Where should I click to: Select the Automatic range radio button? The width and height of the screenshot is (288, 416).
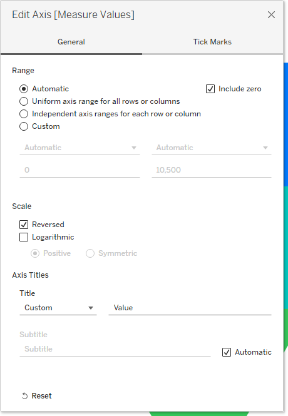pyautogui.click(x=24, y=89)
